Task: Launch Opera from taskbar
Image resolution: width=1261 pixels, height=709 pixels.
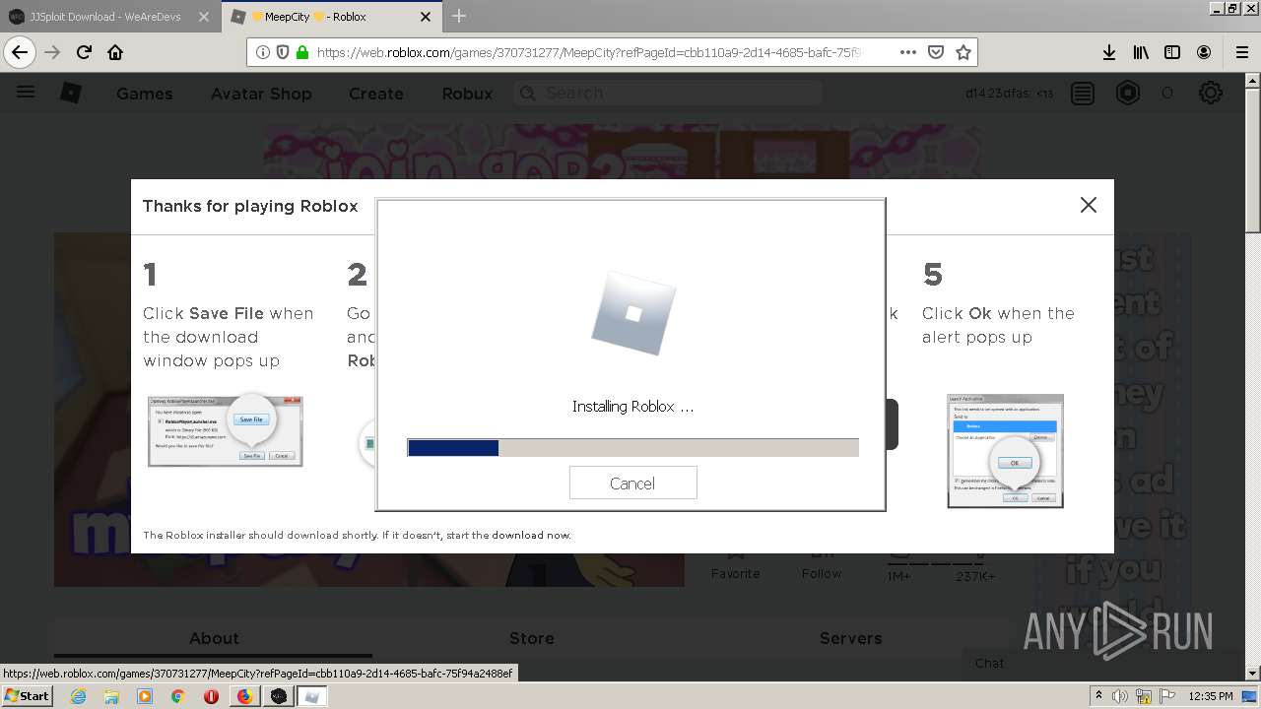Action: (211, 696)
